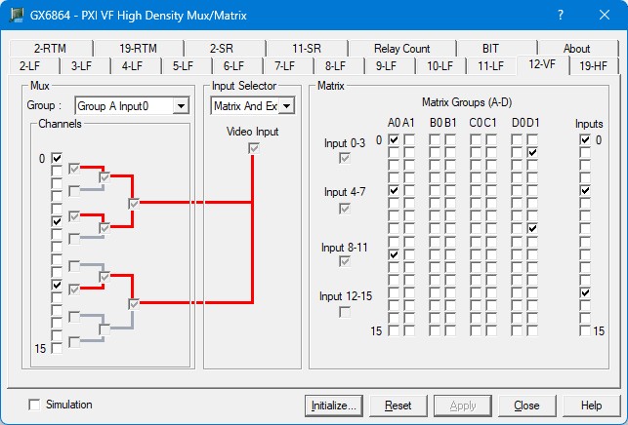Click the Reset button
This screenshot has width=628, height=425.
398,405
